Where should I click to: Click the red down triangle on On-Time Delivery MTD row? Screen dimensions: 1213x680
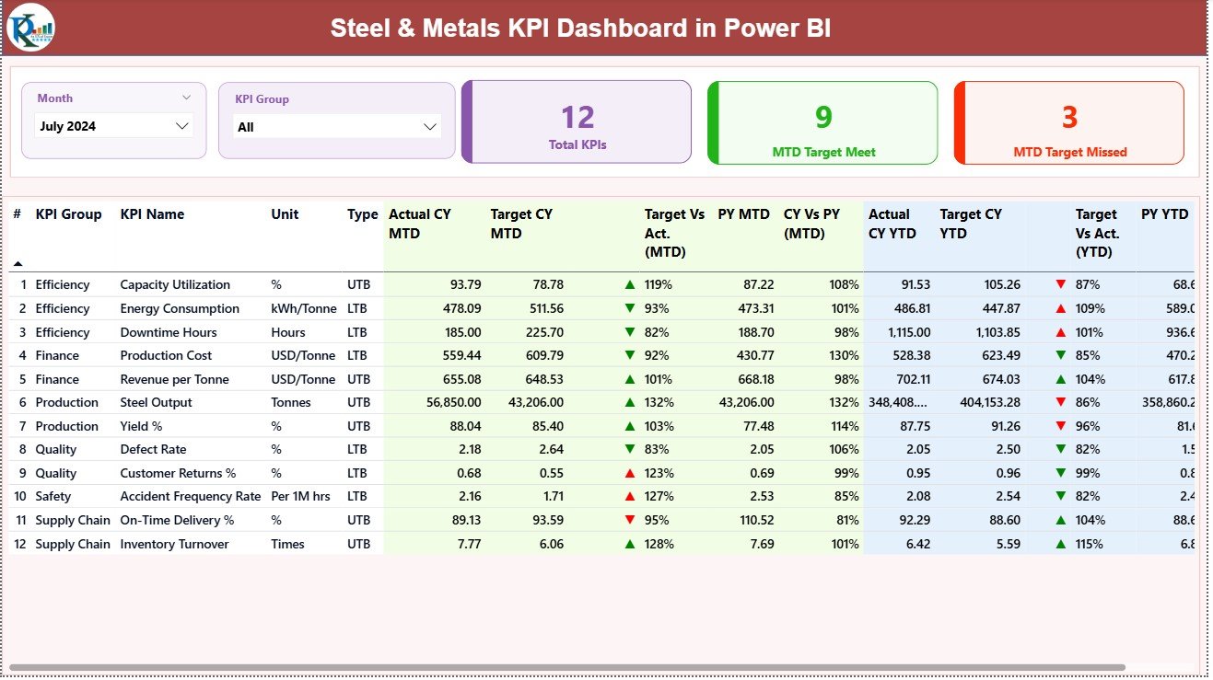click(629, 520)
